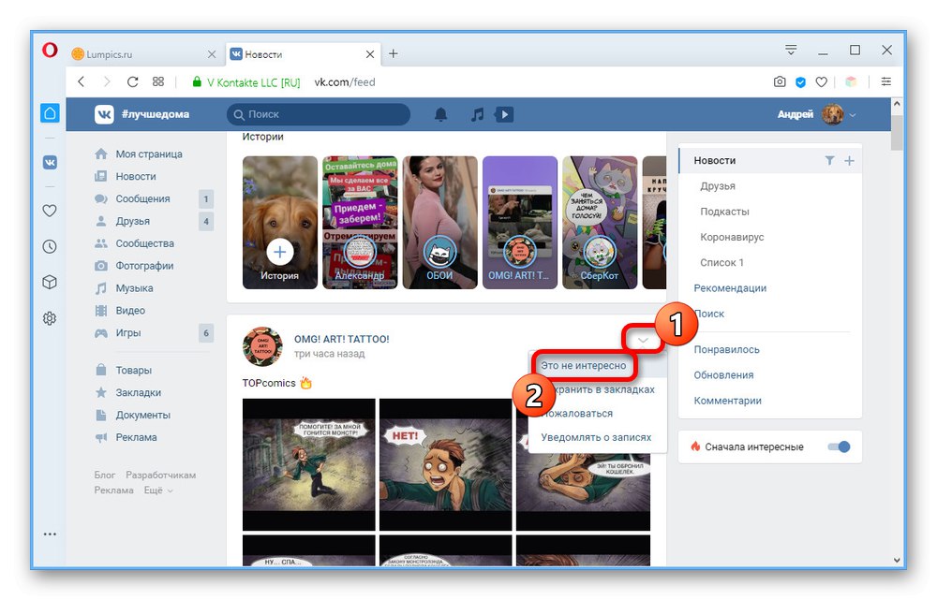
Task: Open Рекомендации in right panel
Action: pyautogui.click(x=730, y=287)
